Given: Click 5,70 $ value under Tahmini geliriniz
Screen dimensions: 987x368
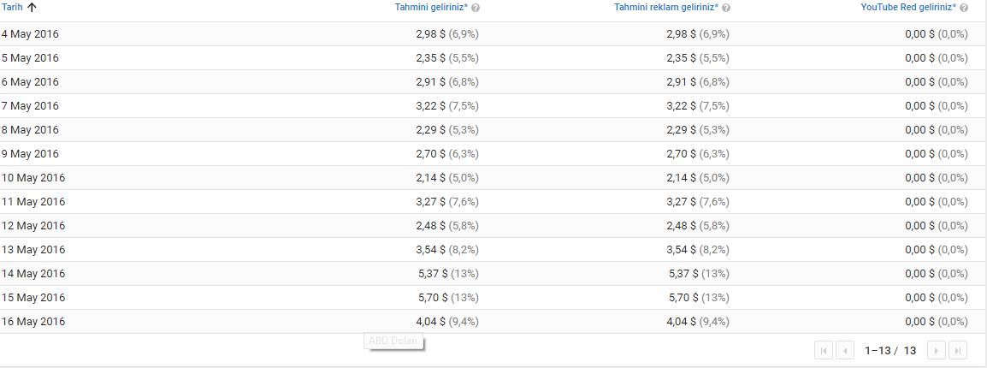Looking at the screenshot, I should click(430, 298).
